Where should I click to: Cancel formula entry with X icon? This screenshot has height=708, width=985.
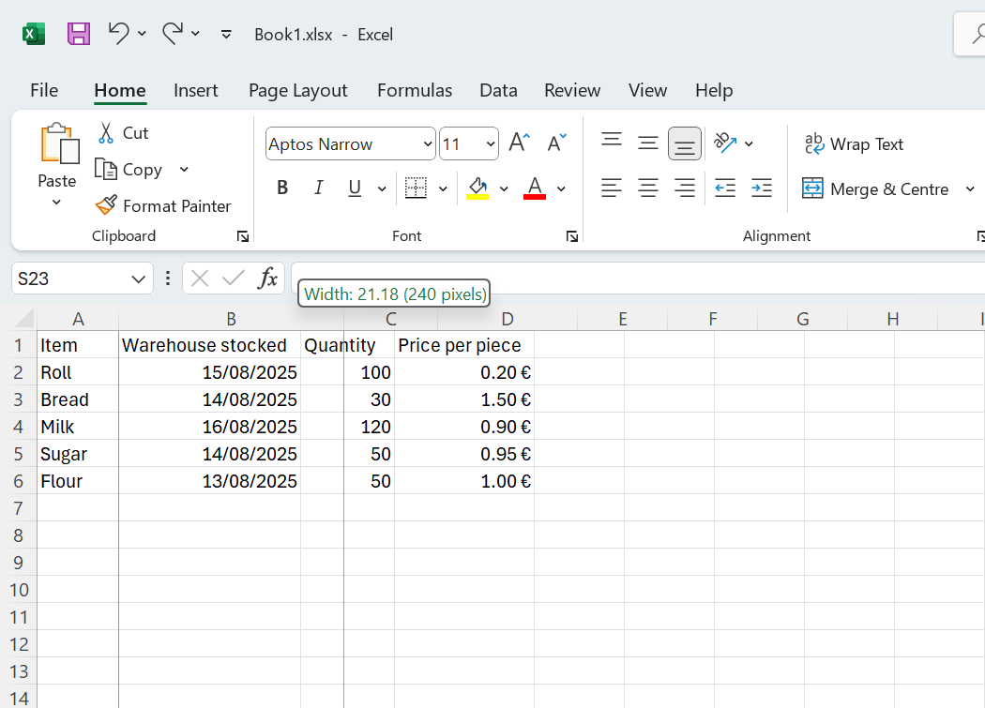pos(200,278)
